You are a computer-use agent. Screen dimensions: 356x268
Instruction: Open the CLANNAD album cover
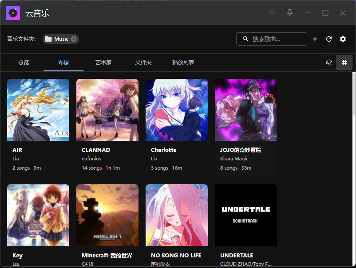(107, 110)
